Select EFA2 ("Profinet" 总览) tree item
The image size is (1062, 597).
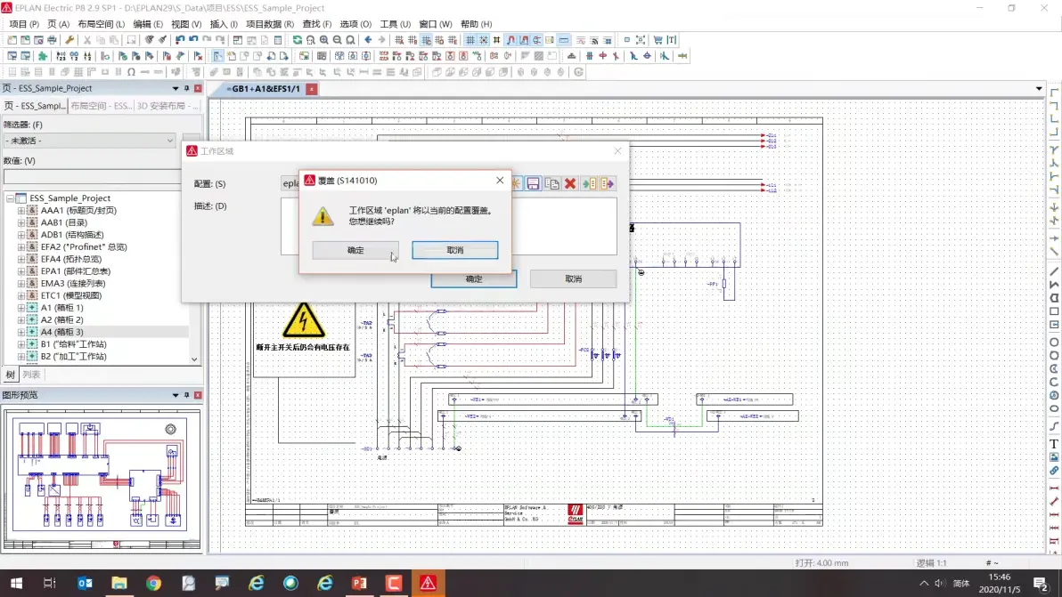pyautogui.click(x=84, y=246)
